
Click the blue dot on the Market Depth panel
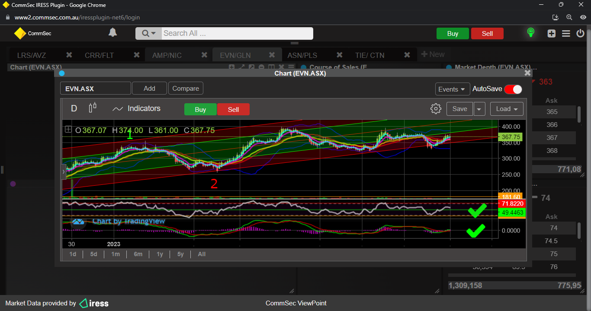coord(449,67)
